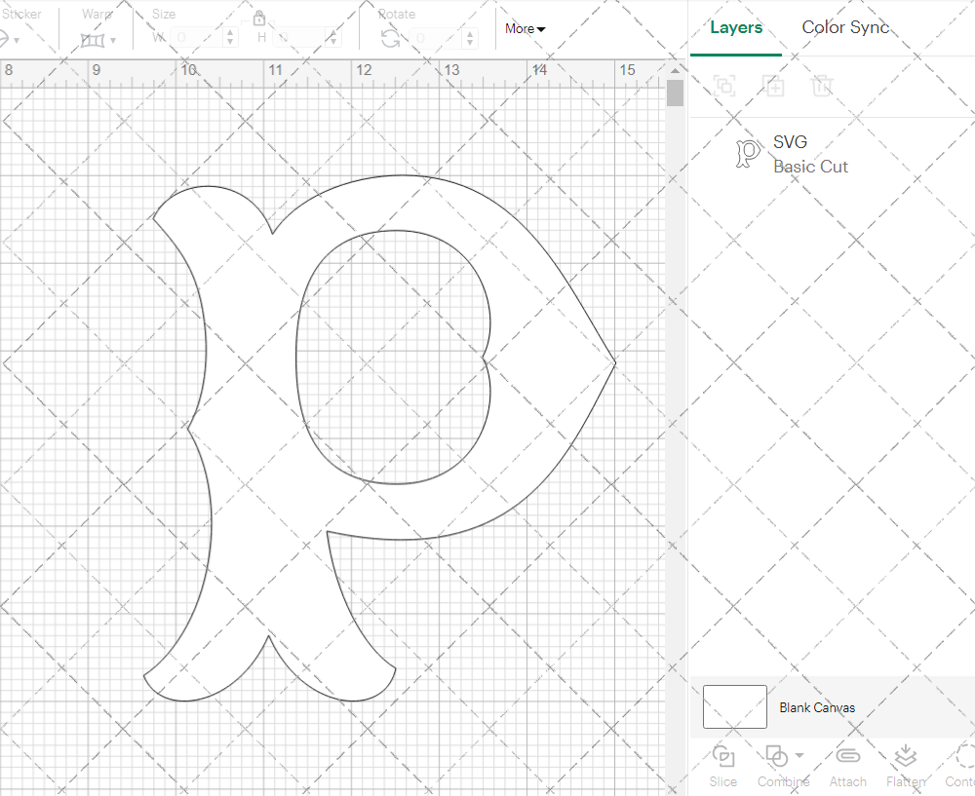Select the SVG layer name
Viewport: 975px width, 796px height.
point(790,142)
